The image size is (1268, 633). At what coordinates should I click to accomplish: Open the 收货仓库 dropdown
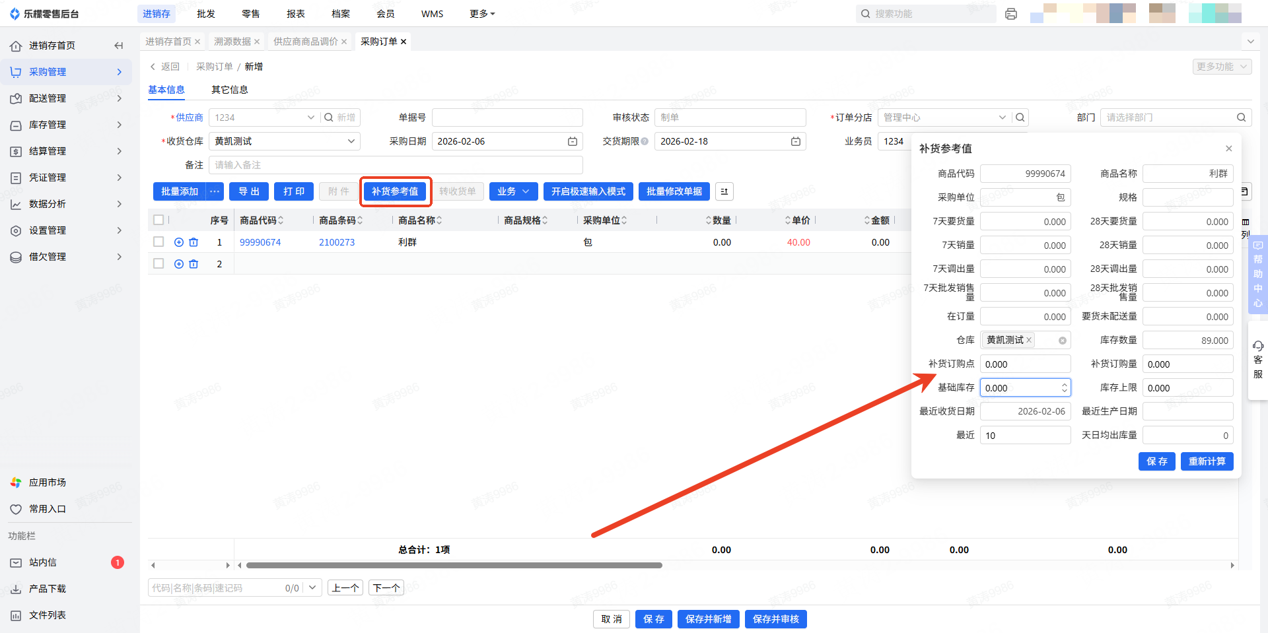(285, 141)
